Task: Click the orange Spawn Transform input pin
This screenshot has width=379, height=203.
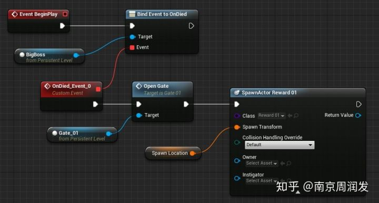Action: point(237,127)
